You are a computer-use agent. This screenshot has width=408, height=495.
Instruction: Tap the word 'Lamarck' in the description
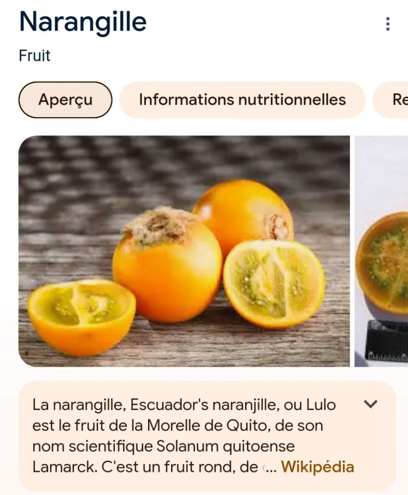point(65,467)
